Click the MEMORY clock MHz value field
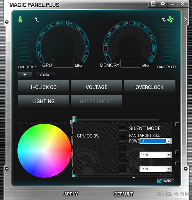Viewport: 192px width, 200px height. coord(131,63)
